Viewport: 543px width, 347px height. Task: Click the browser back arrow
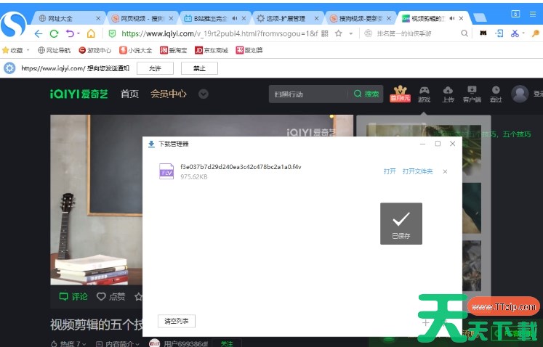click(x=39, y=33)
